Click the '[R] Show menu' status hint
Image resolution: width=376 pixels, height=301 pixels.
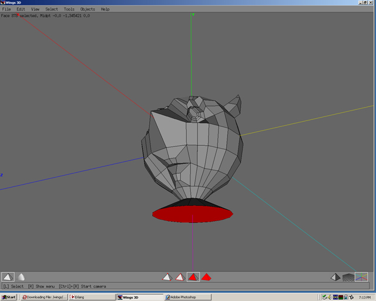coord(41,286)
